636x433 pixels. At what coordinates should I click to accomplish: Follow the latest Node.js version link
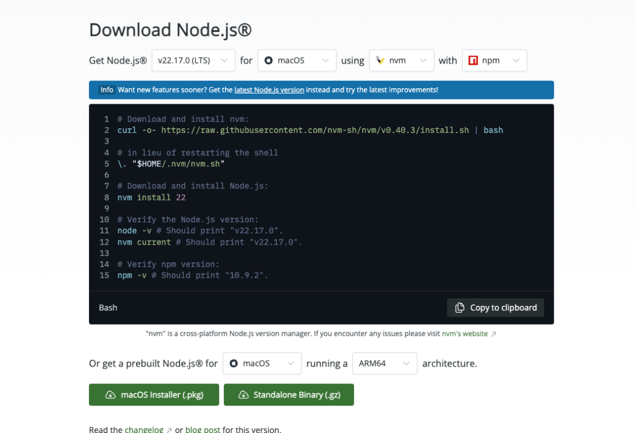(269, 90)
